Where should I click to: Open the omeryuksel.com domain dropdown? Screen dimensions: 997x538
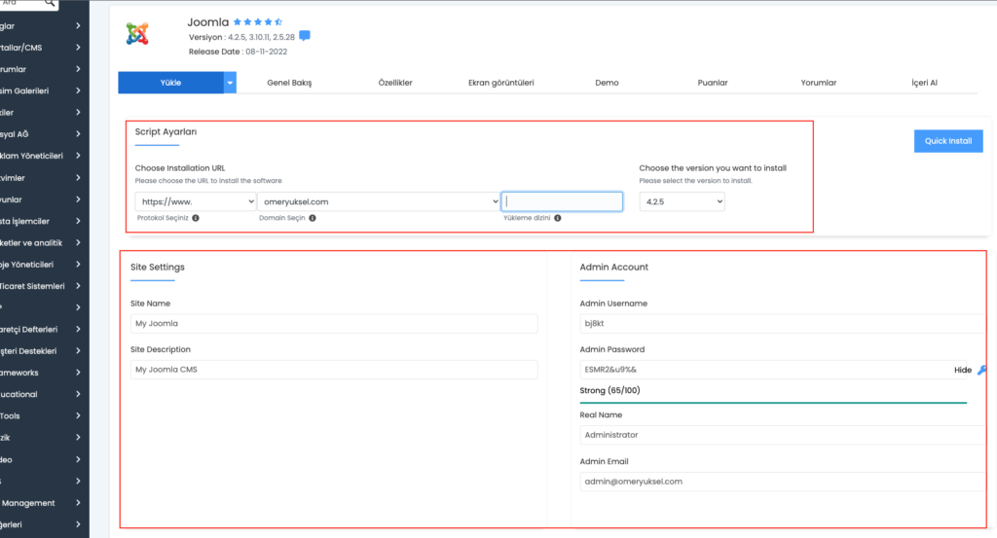379,201
